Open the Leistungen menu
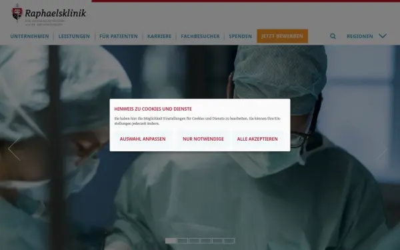The height and width of the screenshot is (250, 400). coord(74,36)
